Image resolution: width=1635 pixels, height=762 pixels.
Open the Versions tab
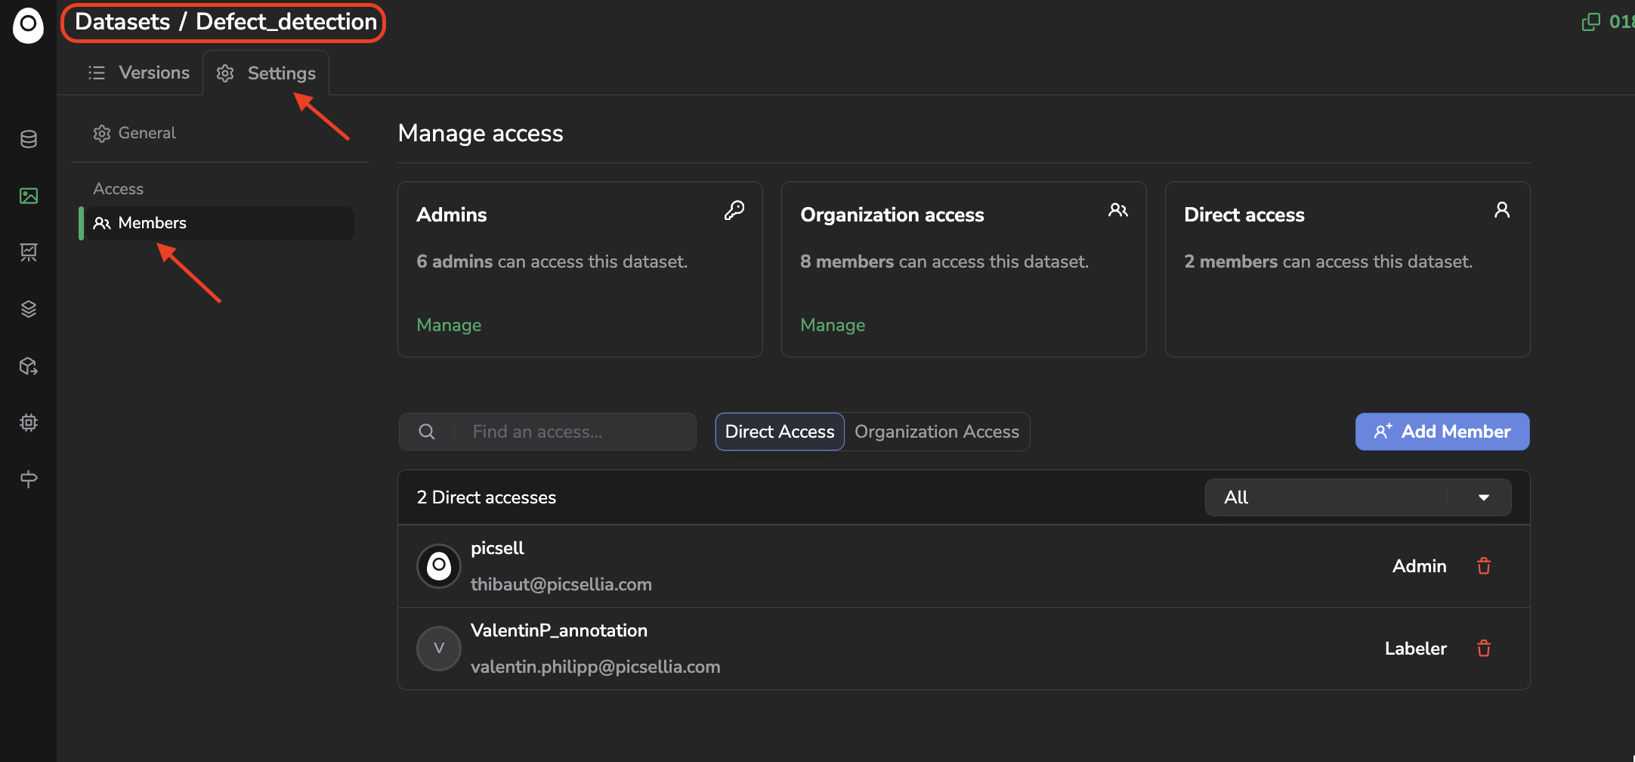pos(139,73)
